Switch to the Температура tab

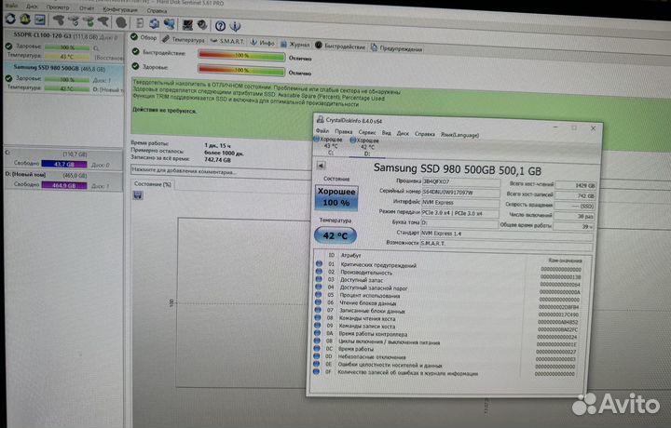point(184,39)
